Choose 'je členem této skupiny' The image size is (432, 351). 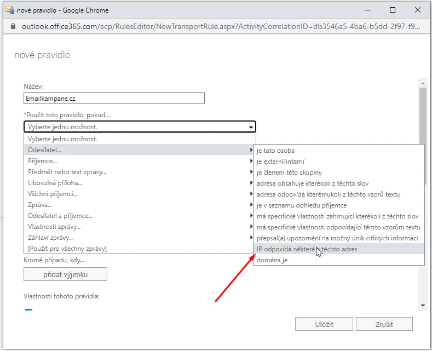pos(339,172)
